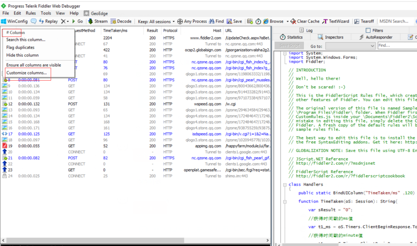
Task: Click the Go resume icon
Action: click(74, 21)
